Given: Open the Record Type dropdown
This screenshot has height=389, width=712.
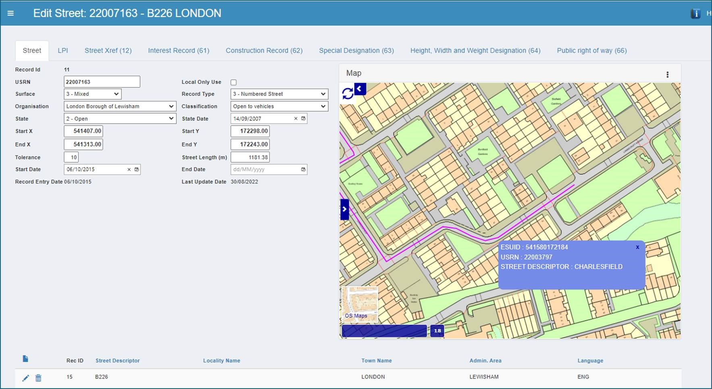Looking at the screenshot, I should [279, 94].
